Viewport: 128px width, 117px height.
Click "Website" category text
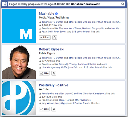tap(44, 89)
